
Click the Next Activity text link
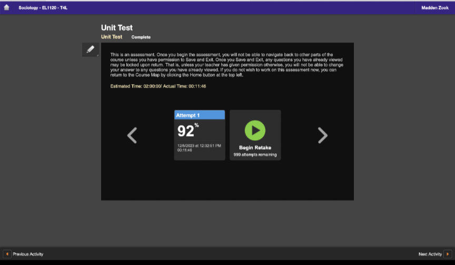(430, 254)
